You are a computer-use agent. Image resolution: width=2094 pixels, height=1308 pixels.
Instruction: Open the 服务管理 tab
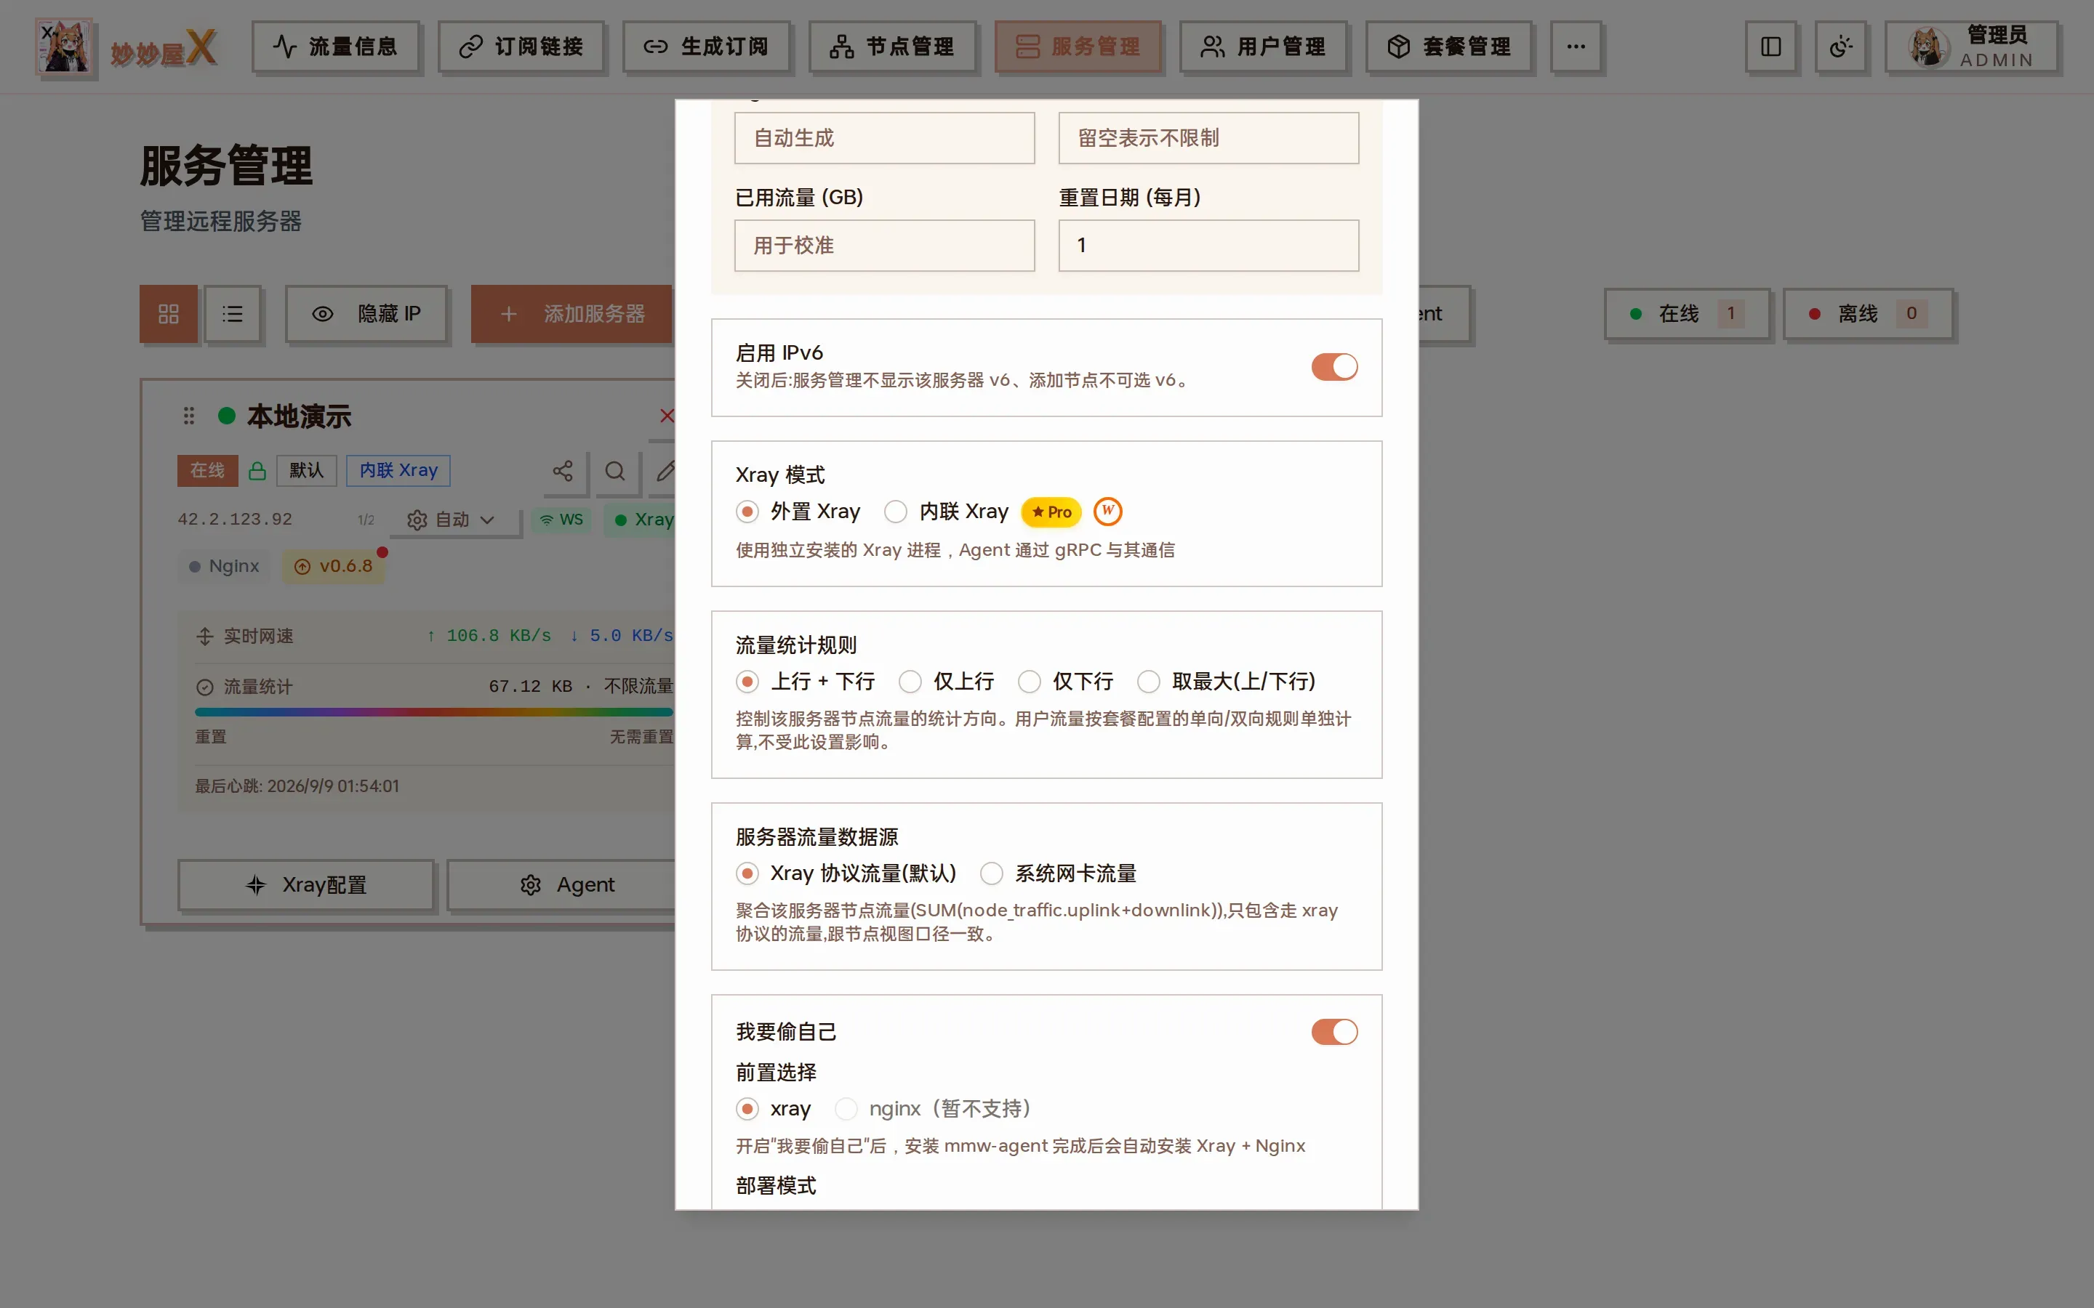(1078, 47)
